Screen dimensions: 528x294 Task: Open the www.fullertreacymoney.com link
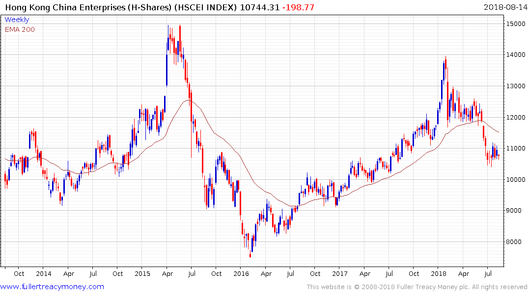pyautogui.click(x=52, y=287)
